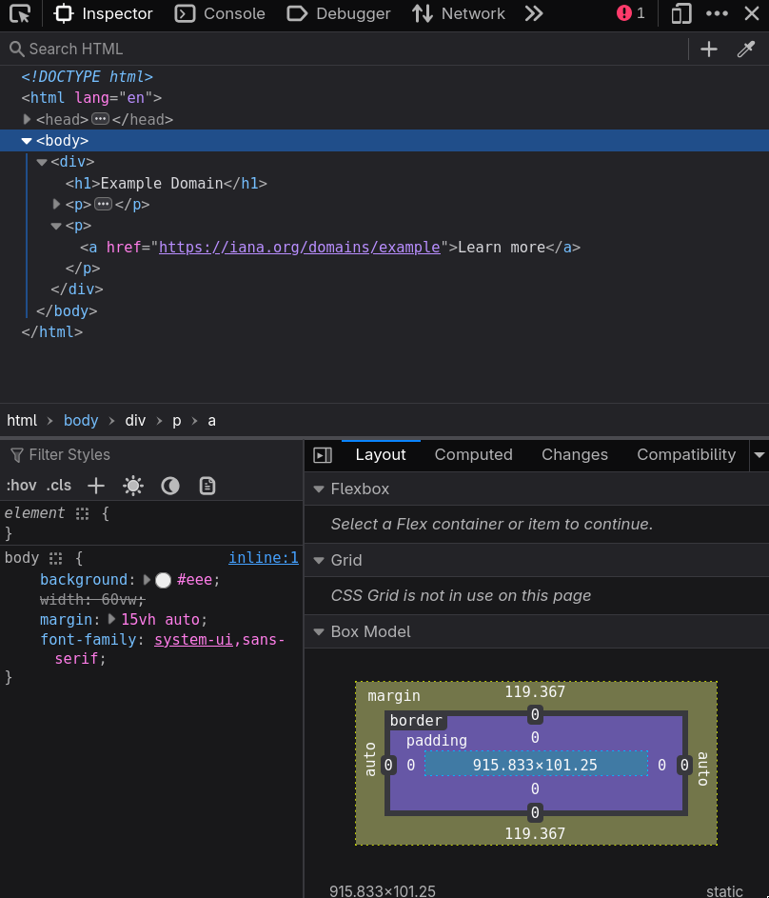Screen dimensions: 769x898
Task: Activate the eyedropper color picker
Action: pyautogui.click(x=746, y=49)
